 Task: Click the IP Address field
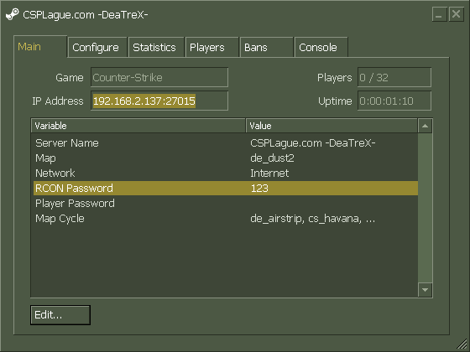(159, 101)
